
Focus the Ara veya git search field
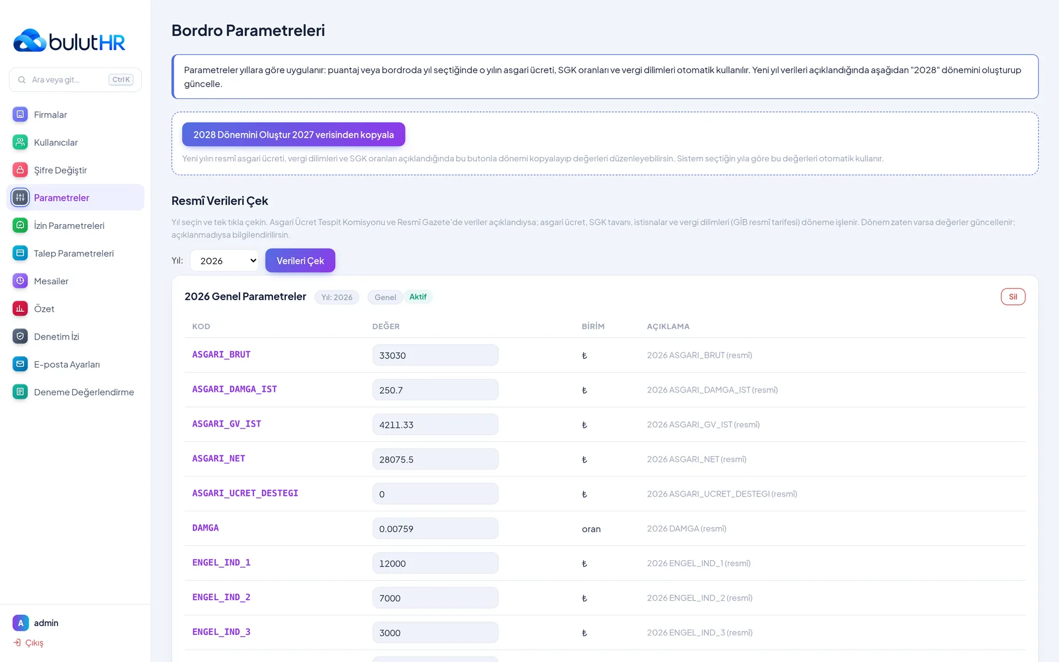(75, 79)
